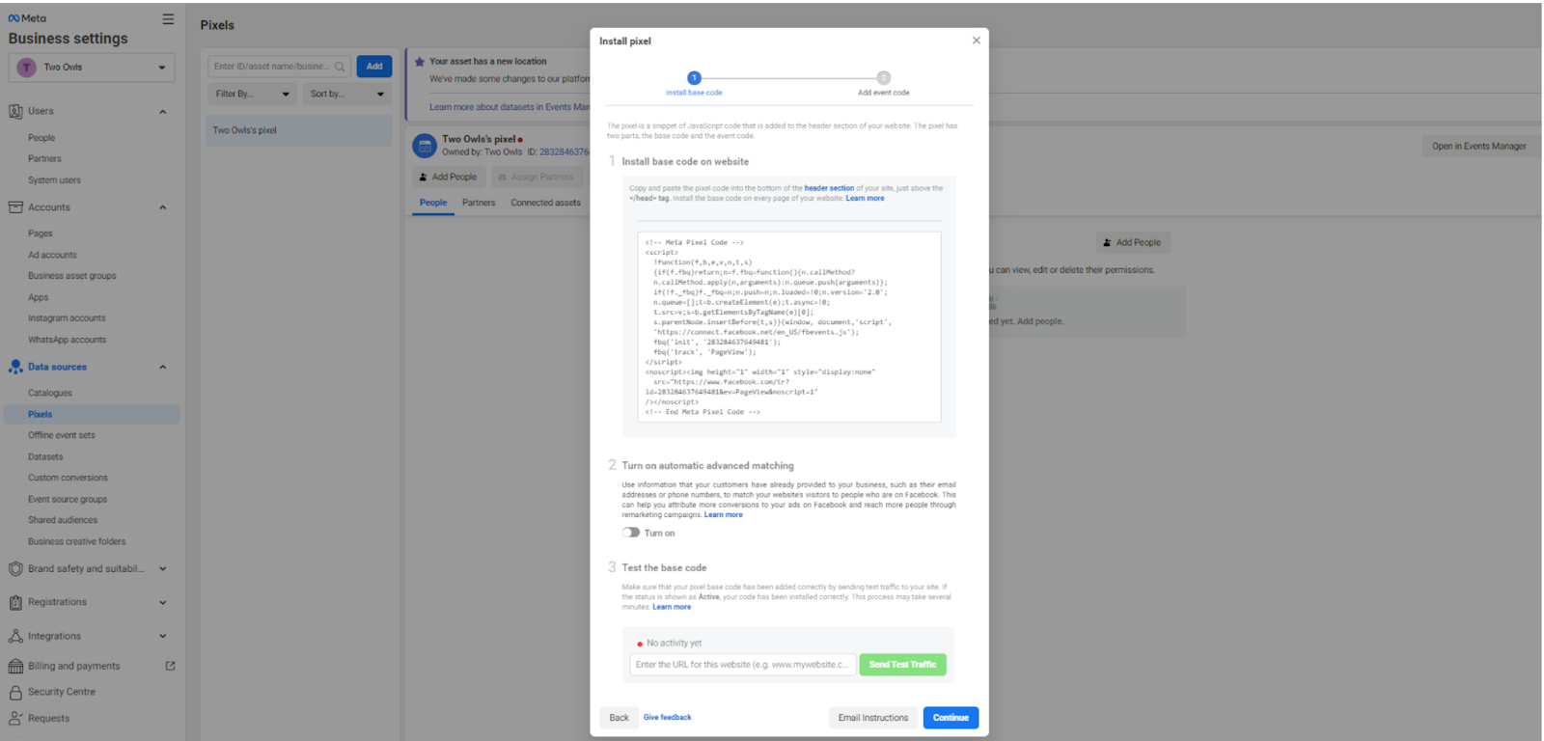Open System users in the sidebar

pyautogui.click(x=54, y=180)
